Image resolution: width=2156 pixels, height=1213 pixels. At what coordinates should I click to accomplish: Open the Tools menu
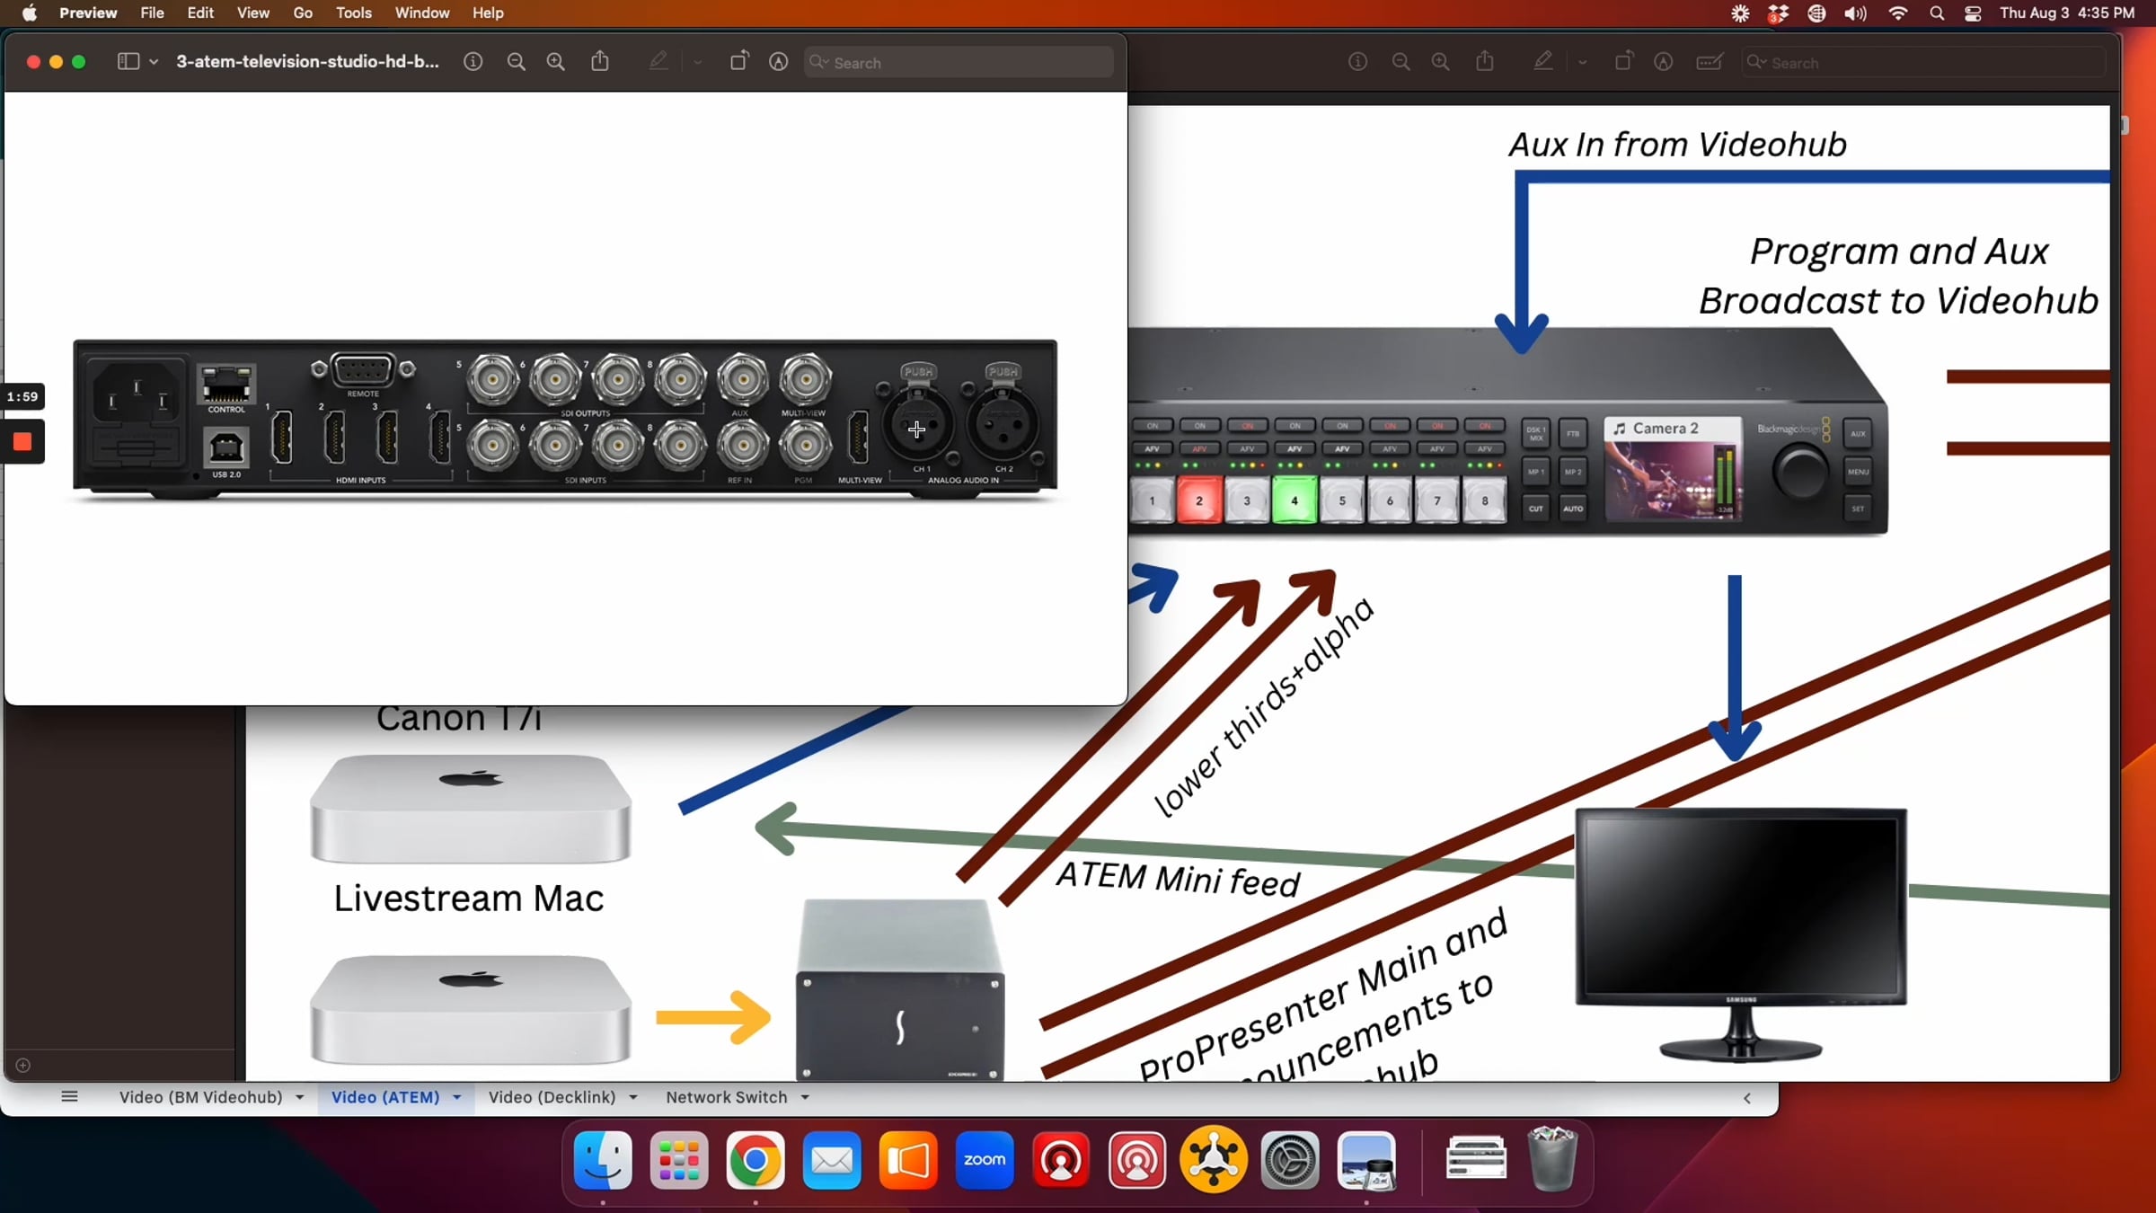pyautogui.click(x=353, y=13)
